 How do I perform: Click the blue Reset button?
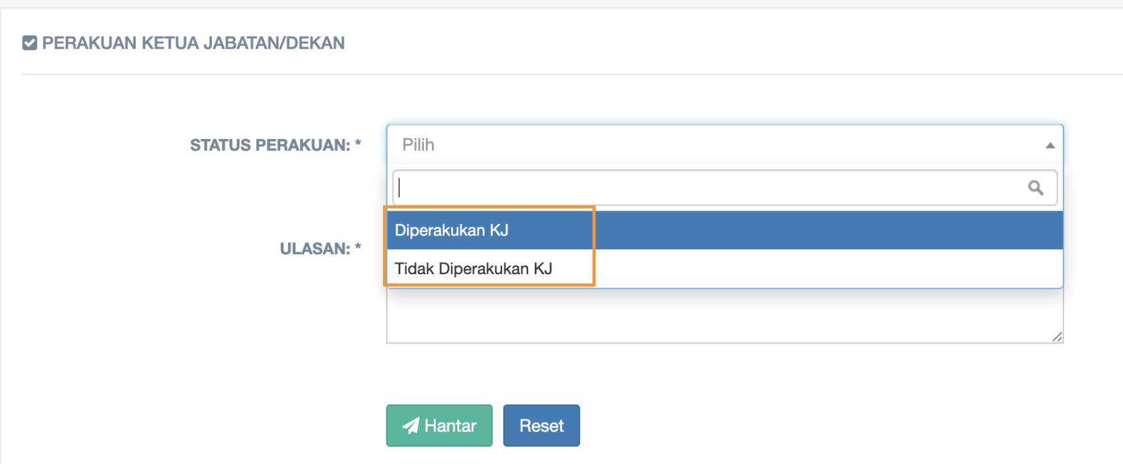coord(541,425)
